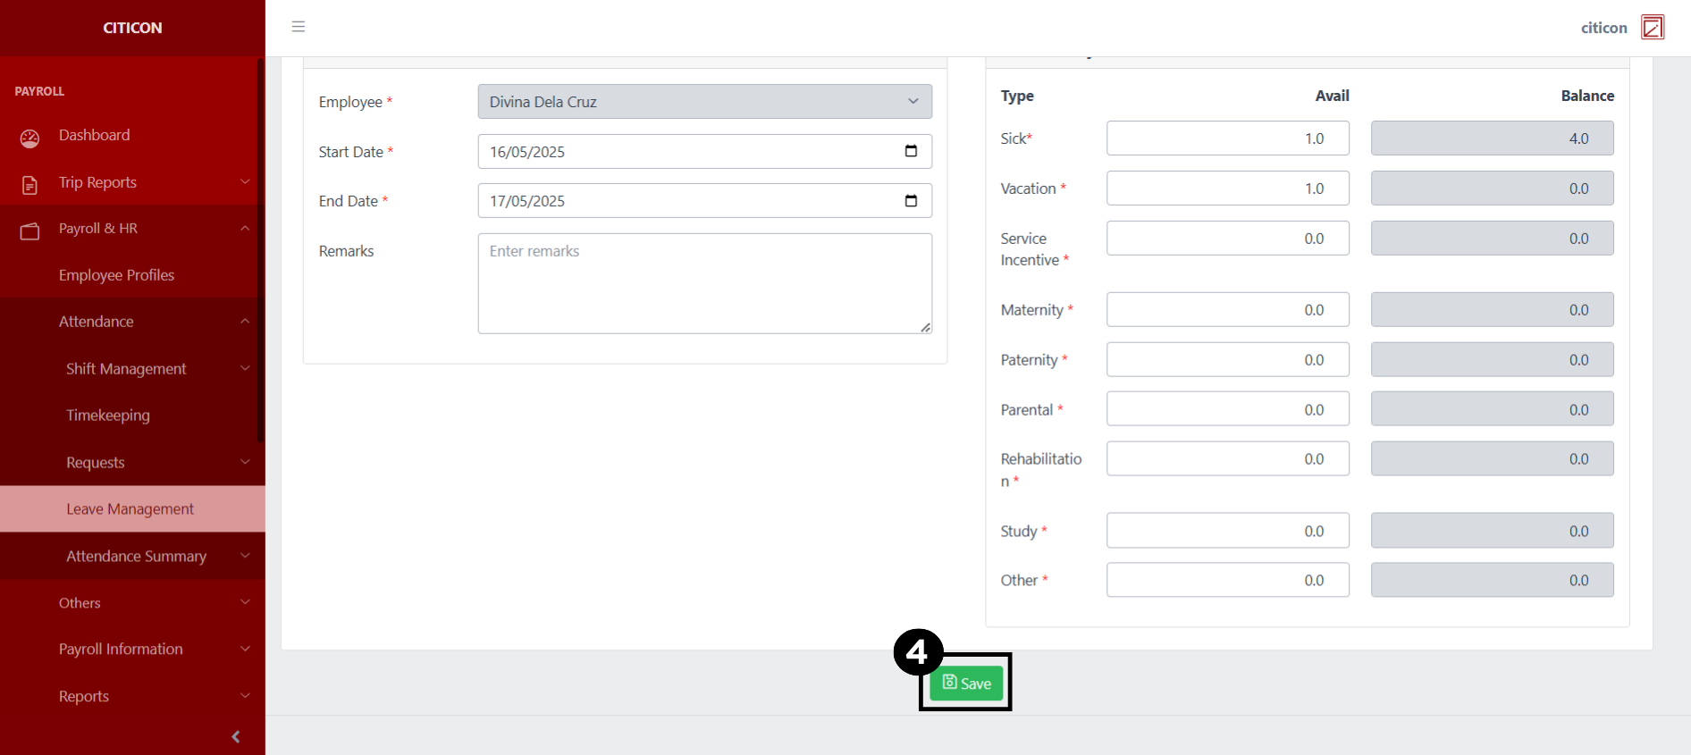
Task: Click the Dashboard gauge icon
Action: (30, 138)
